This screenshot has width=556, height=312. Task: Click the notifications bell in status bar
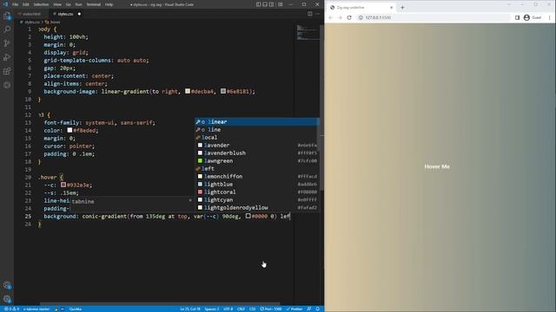318,309
